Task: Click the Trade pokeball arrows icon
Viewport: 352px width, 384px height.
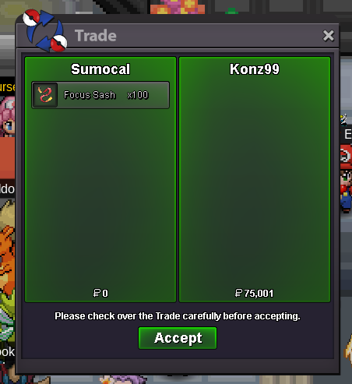Action: click(44, 30)
